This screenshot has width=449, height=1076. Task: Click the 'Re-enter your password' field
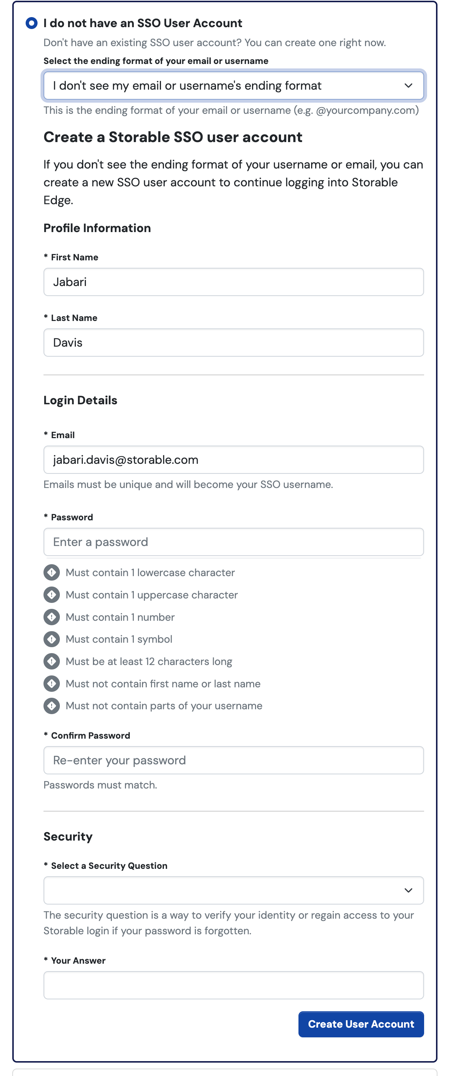tap(234, 760)
